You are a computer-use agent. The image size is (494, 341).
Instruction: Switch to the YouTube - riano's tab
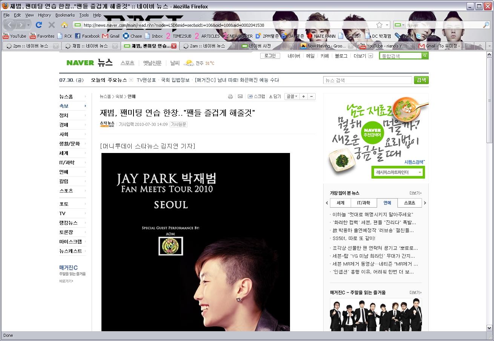(x=386, y=46)
